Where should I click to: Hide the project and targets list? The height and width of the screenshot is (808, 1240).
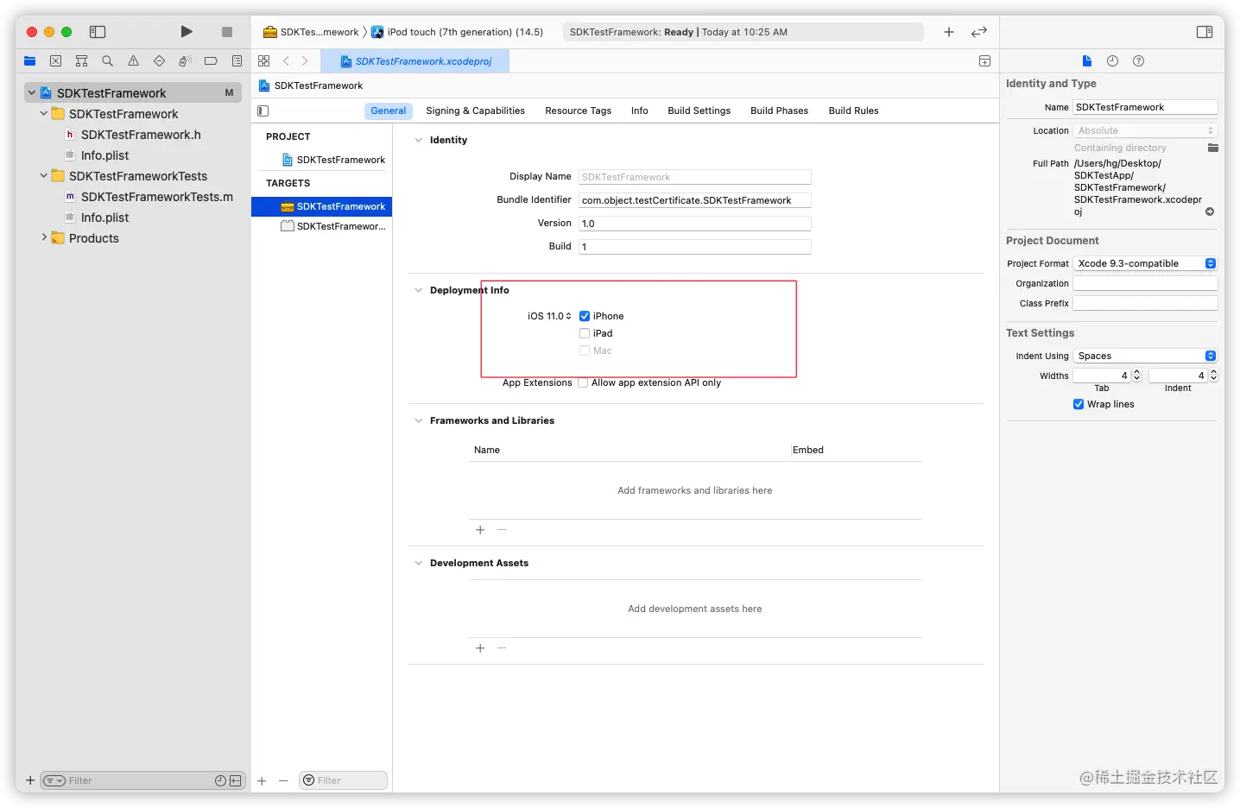[x=263, y=110]
